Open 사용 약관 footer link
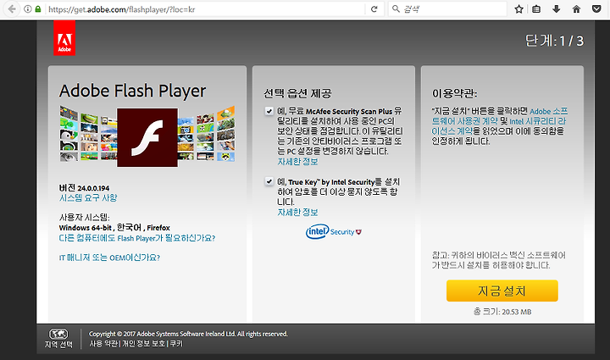The image size is (610, 360). [103, 344]
